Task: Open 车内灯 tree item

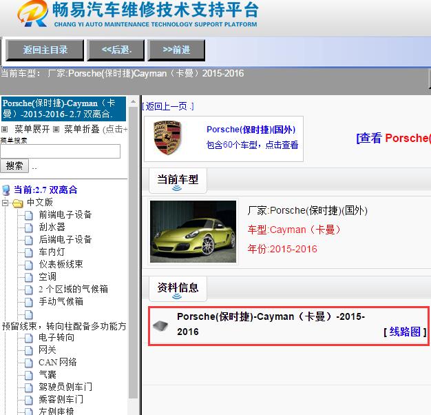Action: click(52, 252)
